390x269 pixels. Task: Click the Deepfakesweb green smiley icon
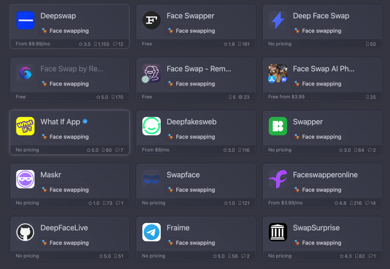[152, 126]
